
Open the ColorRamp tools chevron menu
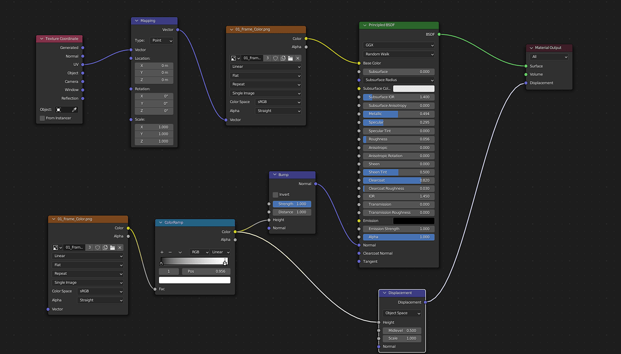[180, 252]
